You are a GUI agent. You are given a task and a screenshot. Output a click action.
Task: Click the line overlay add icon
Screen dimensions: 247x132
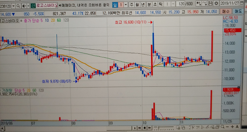pyautogui.click(x=204, y=3)
